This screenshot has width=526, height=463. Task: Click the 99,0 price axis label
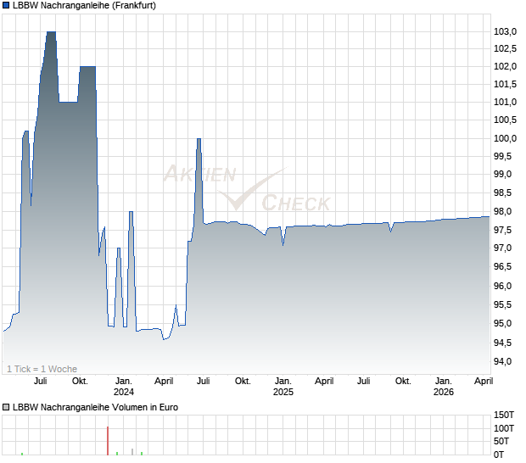point(503,174)
